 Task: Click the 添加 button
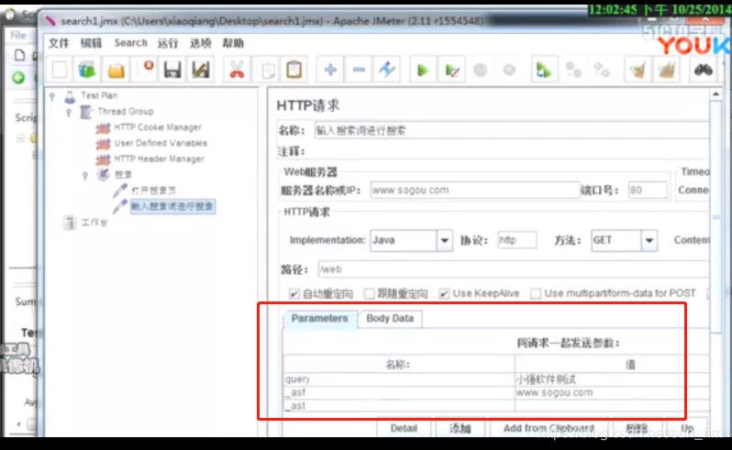point(460,428)
